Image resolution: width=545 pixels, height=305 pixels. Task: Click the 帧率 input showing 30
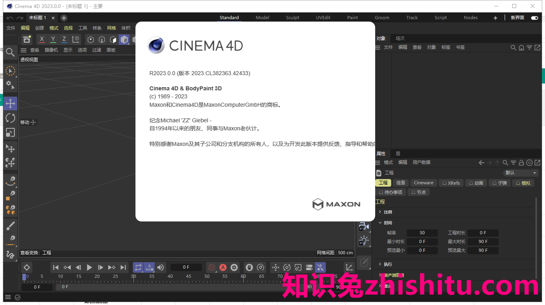click(422, 232)
